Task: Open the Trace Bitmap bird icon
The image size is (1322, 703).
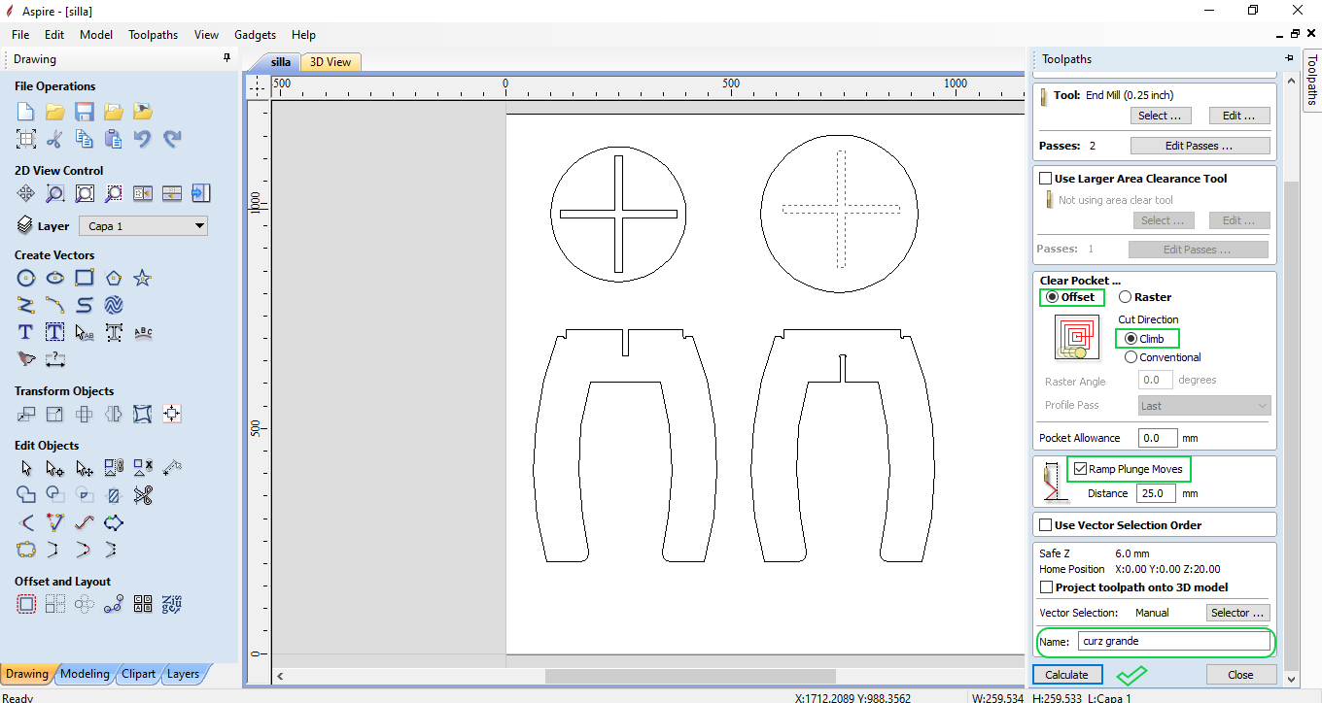Action: pos(26,359)
